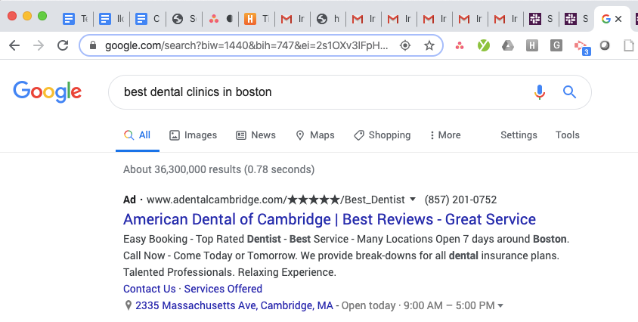Switch to the Google Docs tab "Ilc"
Screen dimensions: 638x322
(x=112, y=19)
